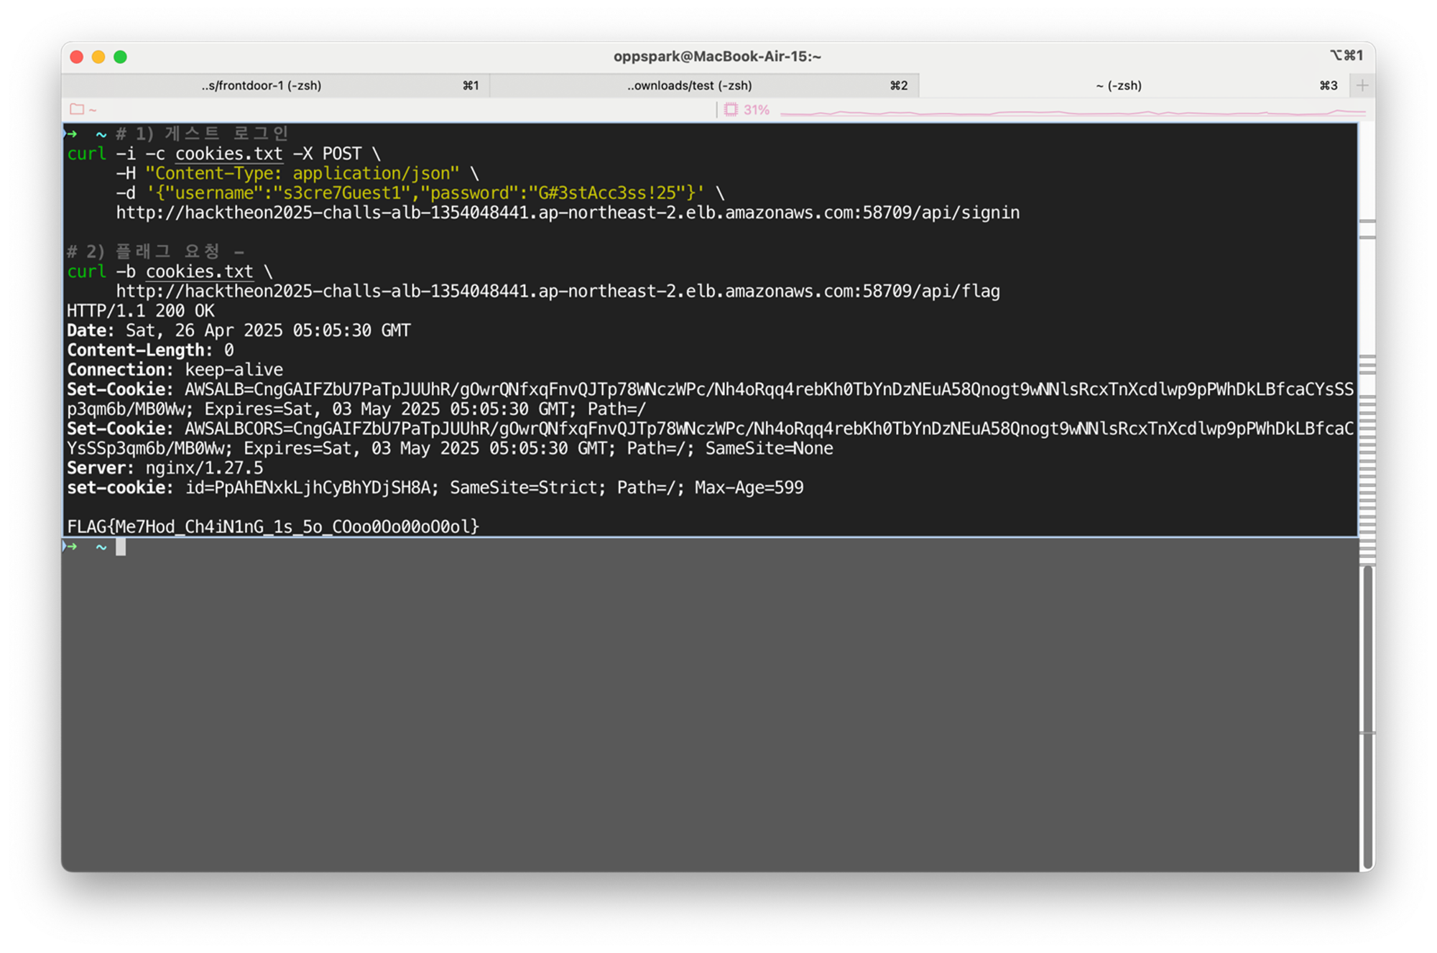
Task: Click the yellow minimize window button
Action: pos(98,57)
